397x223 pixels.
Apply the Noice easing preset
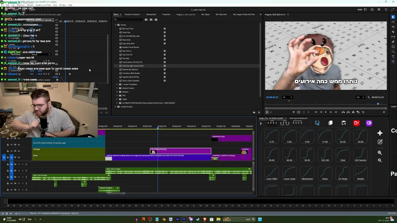coord(325,173)
